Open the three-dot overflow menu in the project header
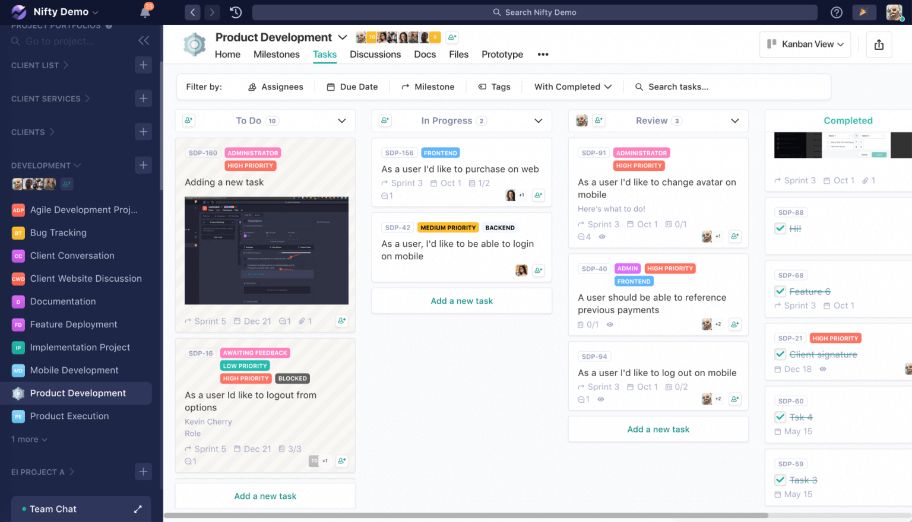Viewport: 912px width, 522px height. coord(543,54)
